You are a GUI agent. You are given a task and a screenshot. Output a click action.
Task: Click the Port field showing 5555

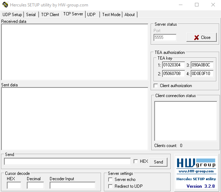coord(165,37)
